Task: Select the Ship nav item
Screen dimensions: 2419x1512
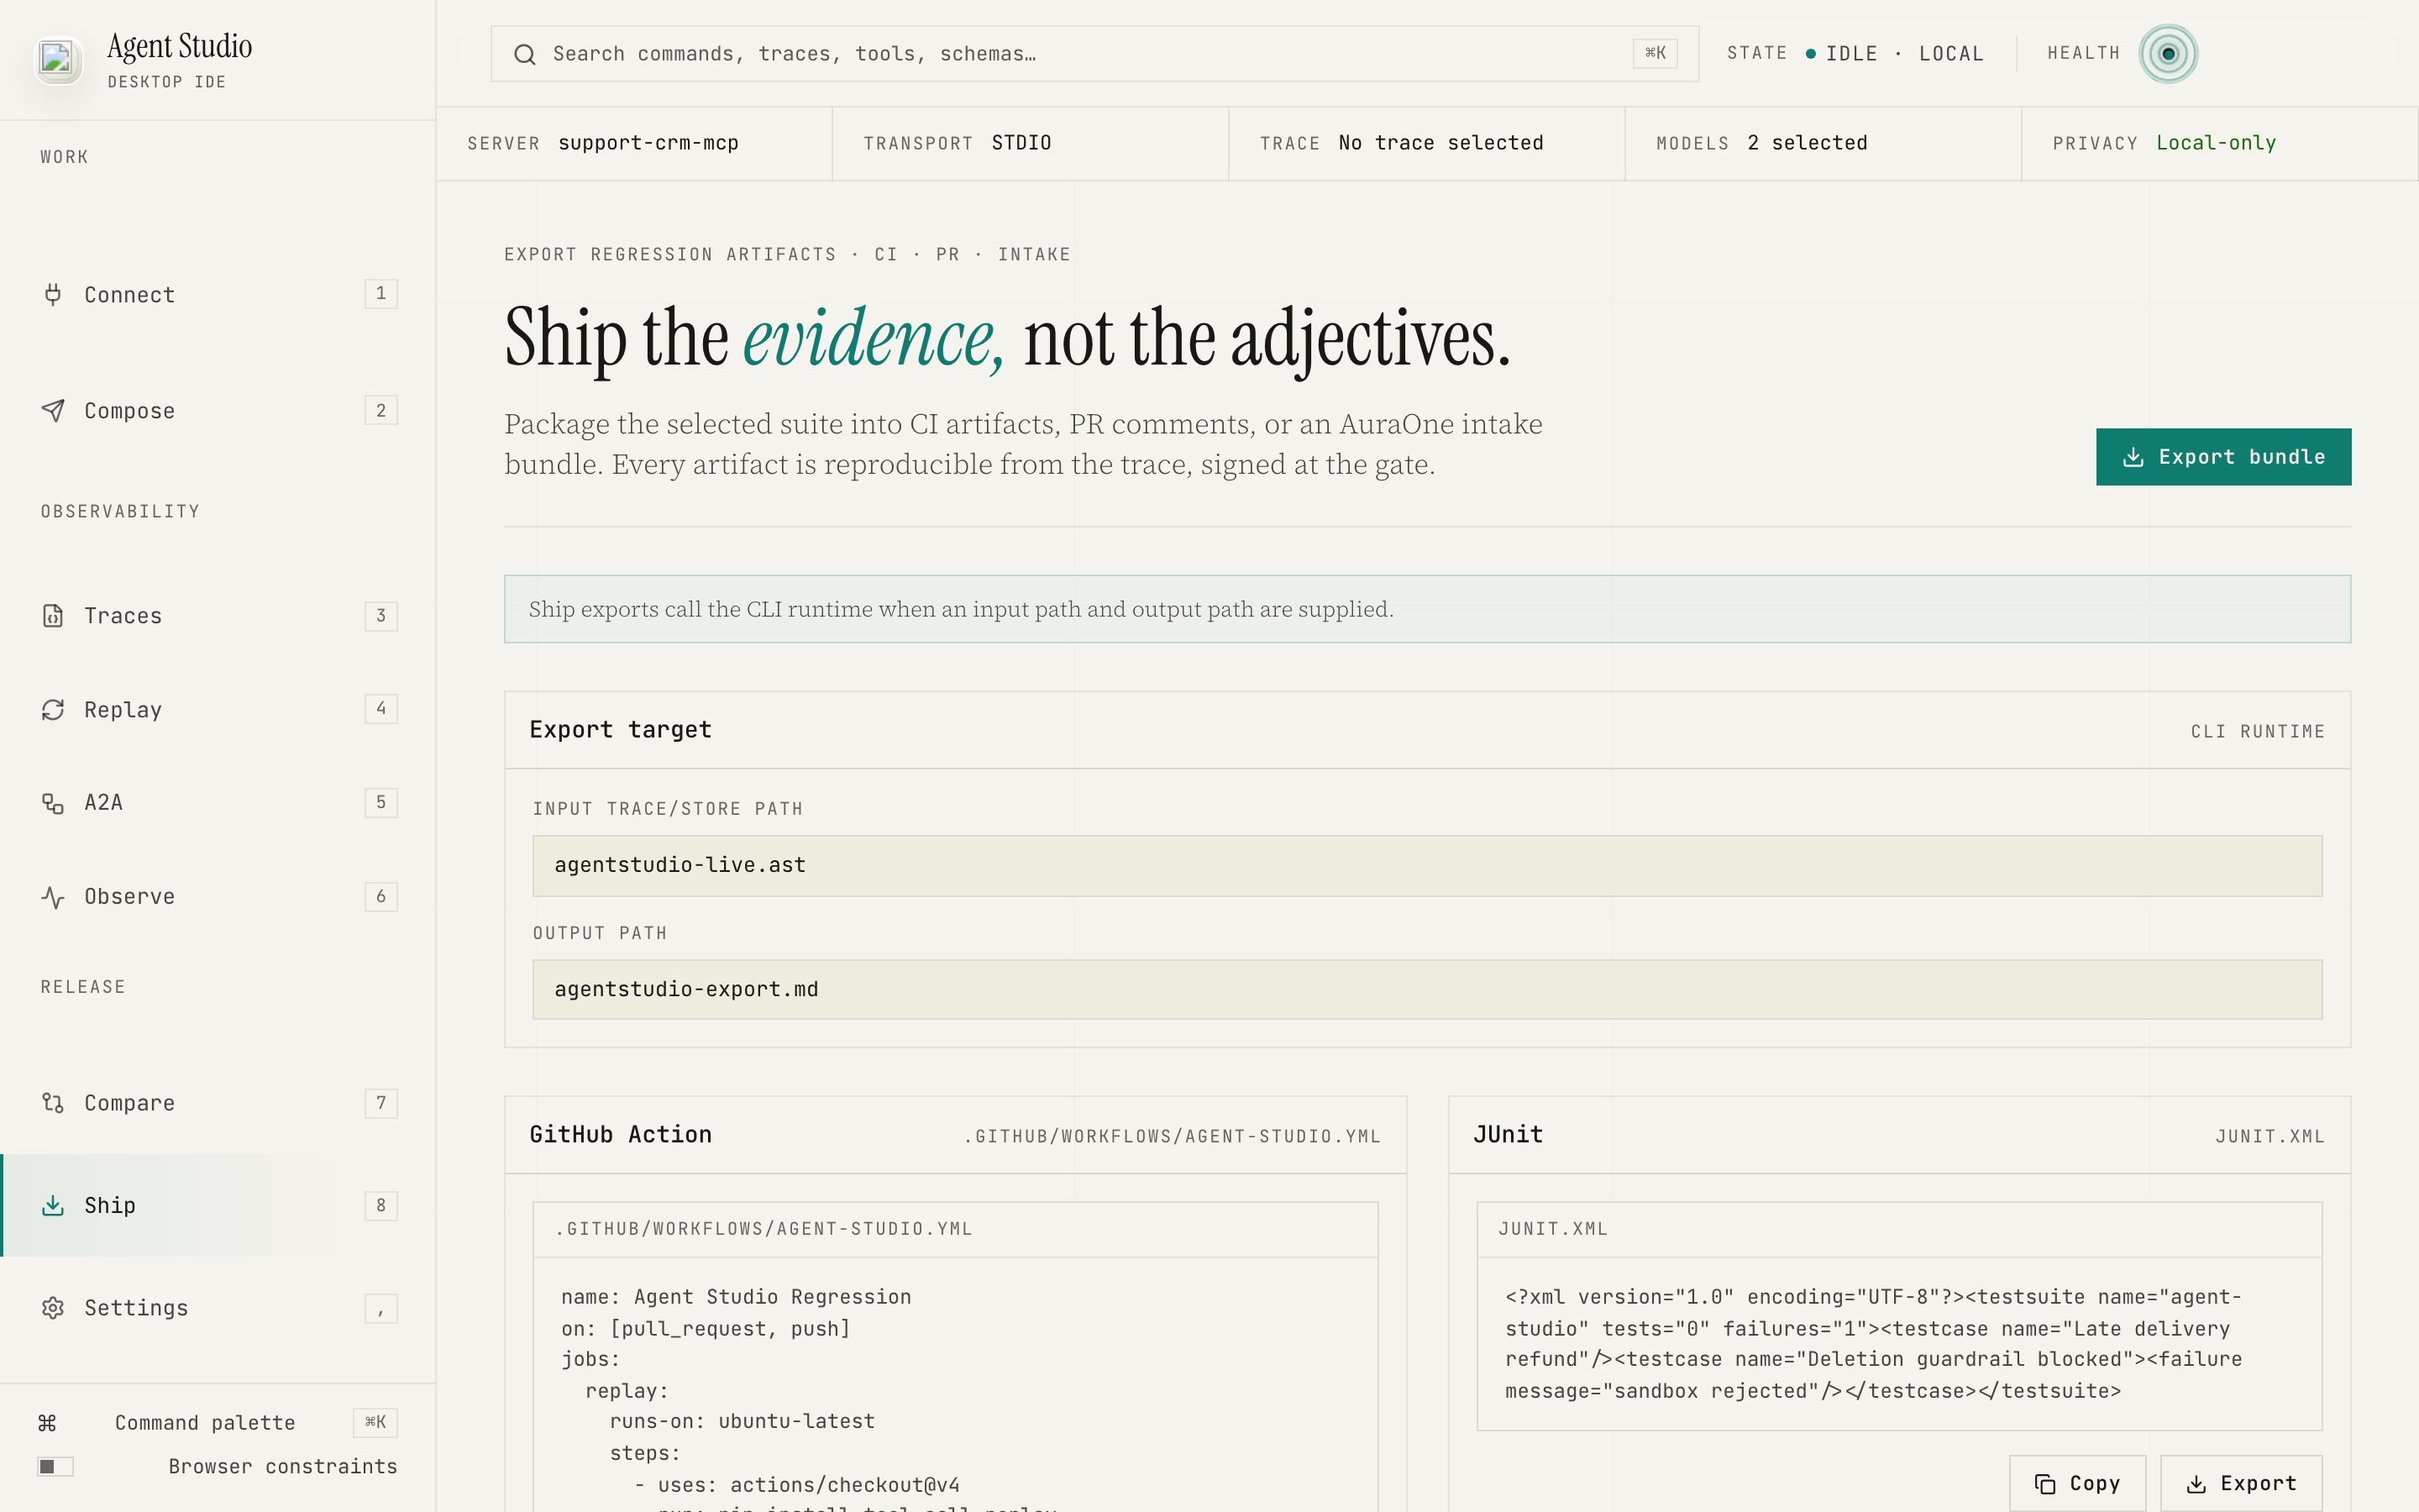Action: coord(218,1205)
